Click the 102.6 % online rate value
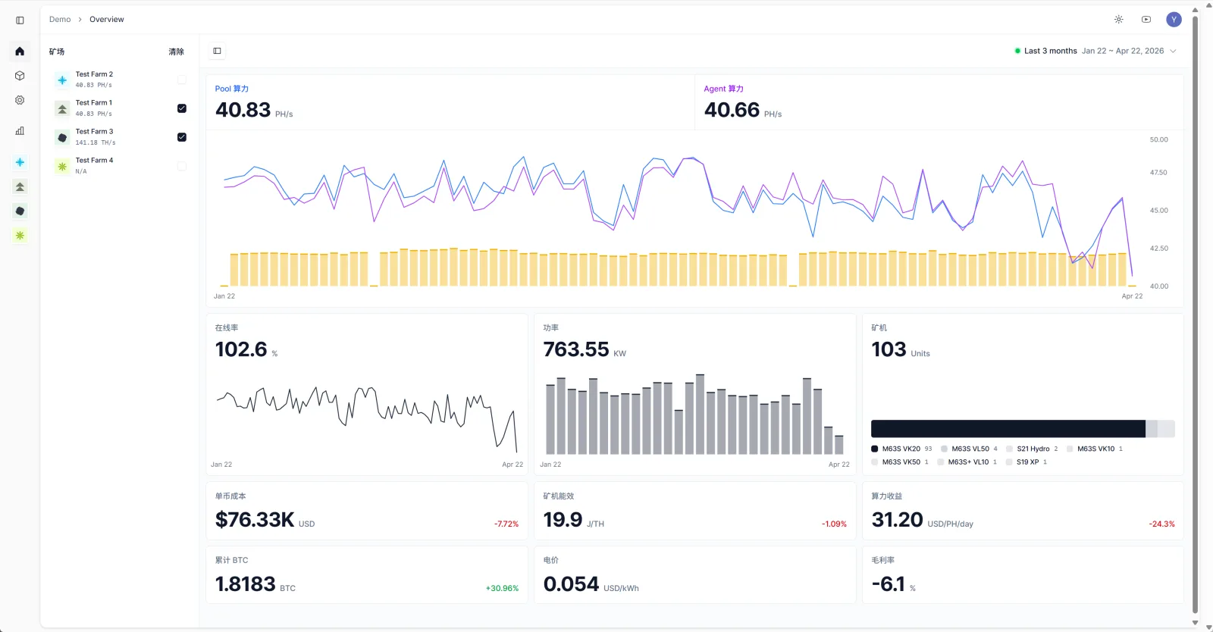Image resolution: width=1213 pixels, height=632 pixels. (246, 349)
